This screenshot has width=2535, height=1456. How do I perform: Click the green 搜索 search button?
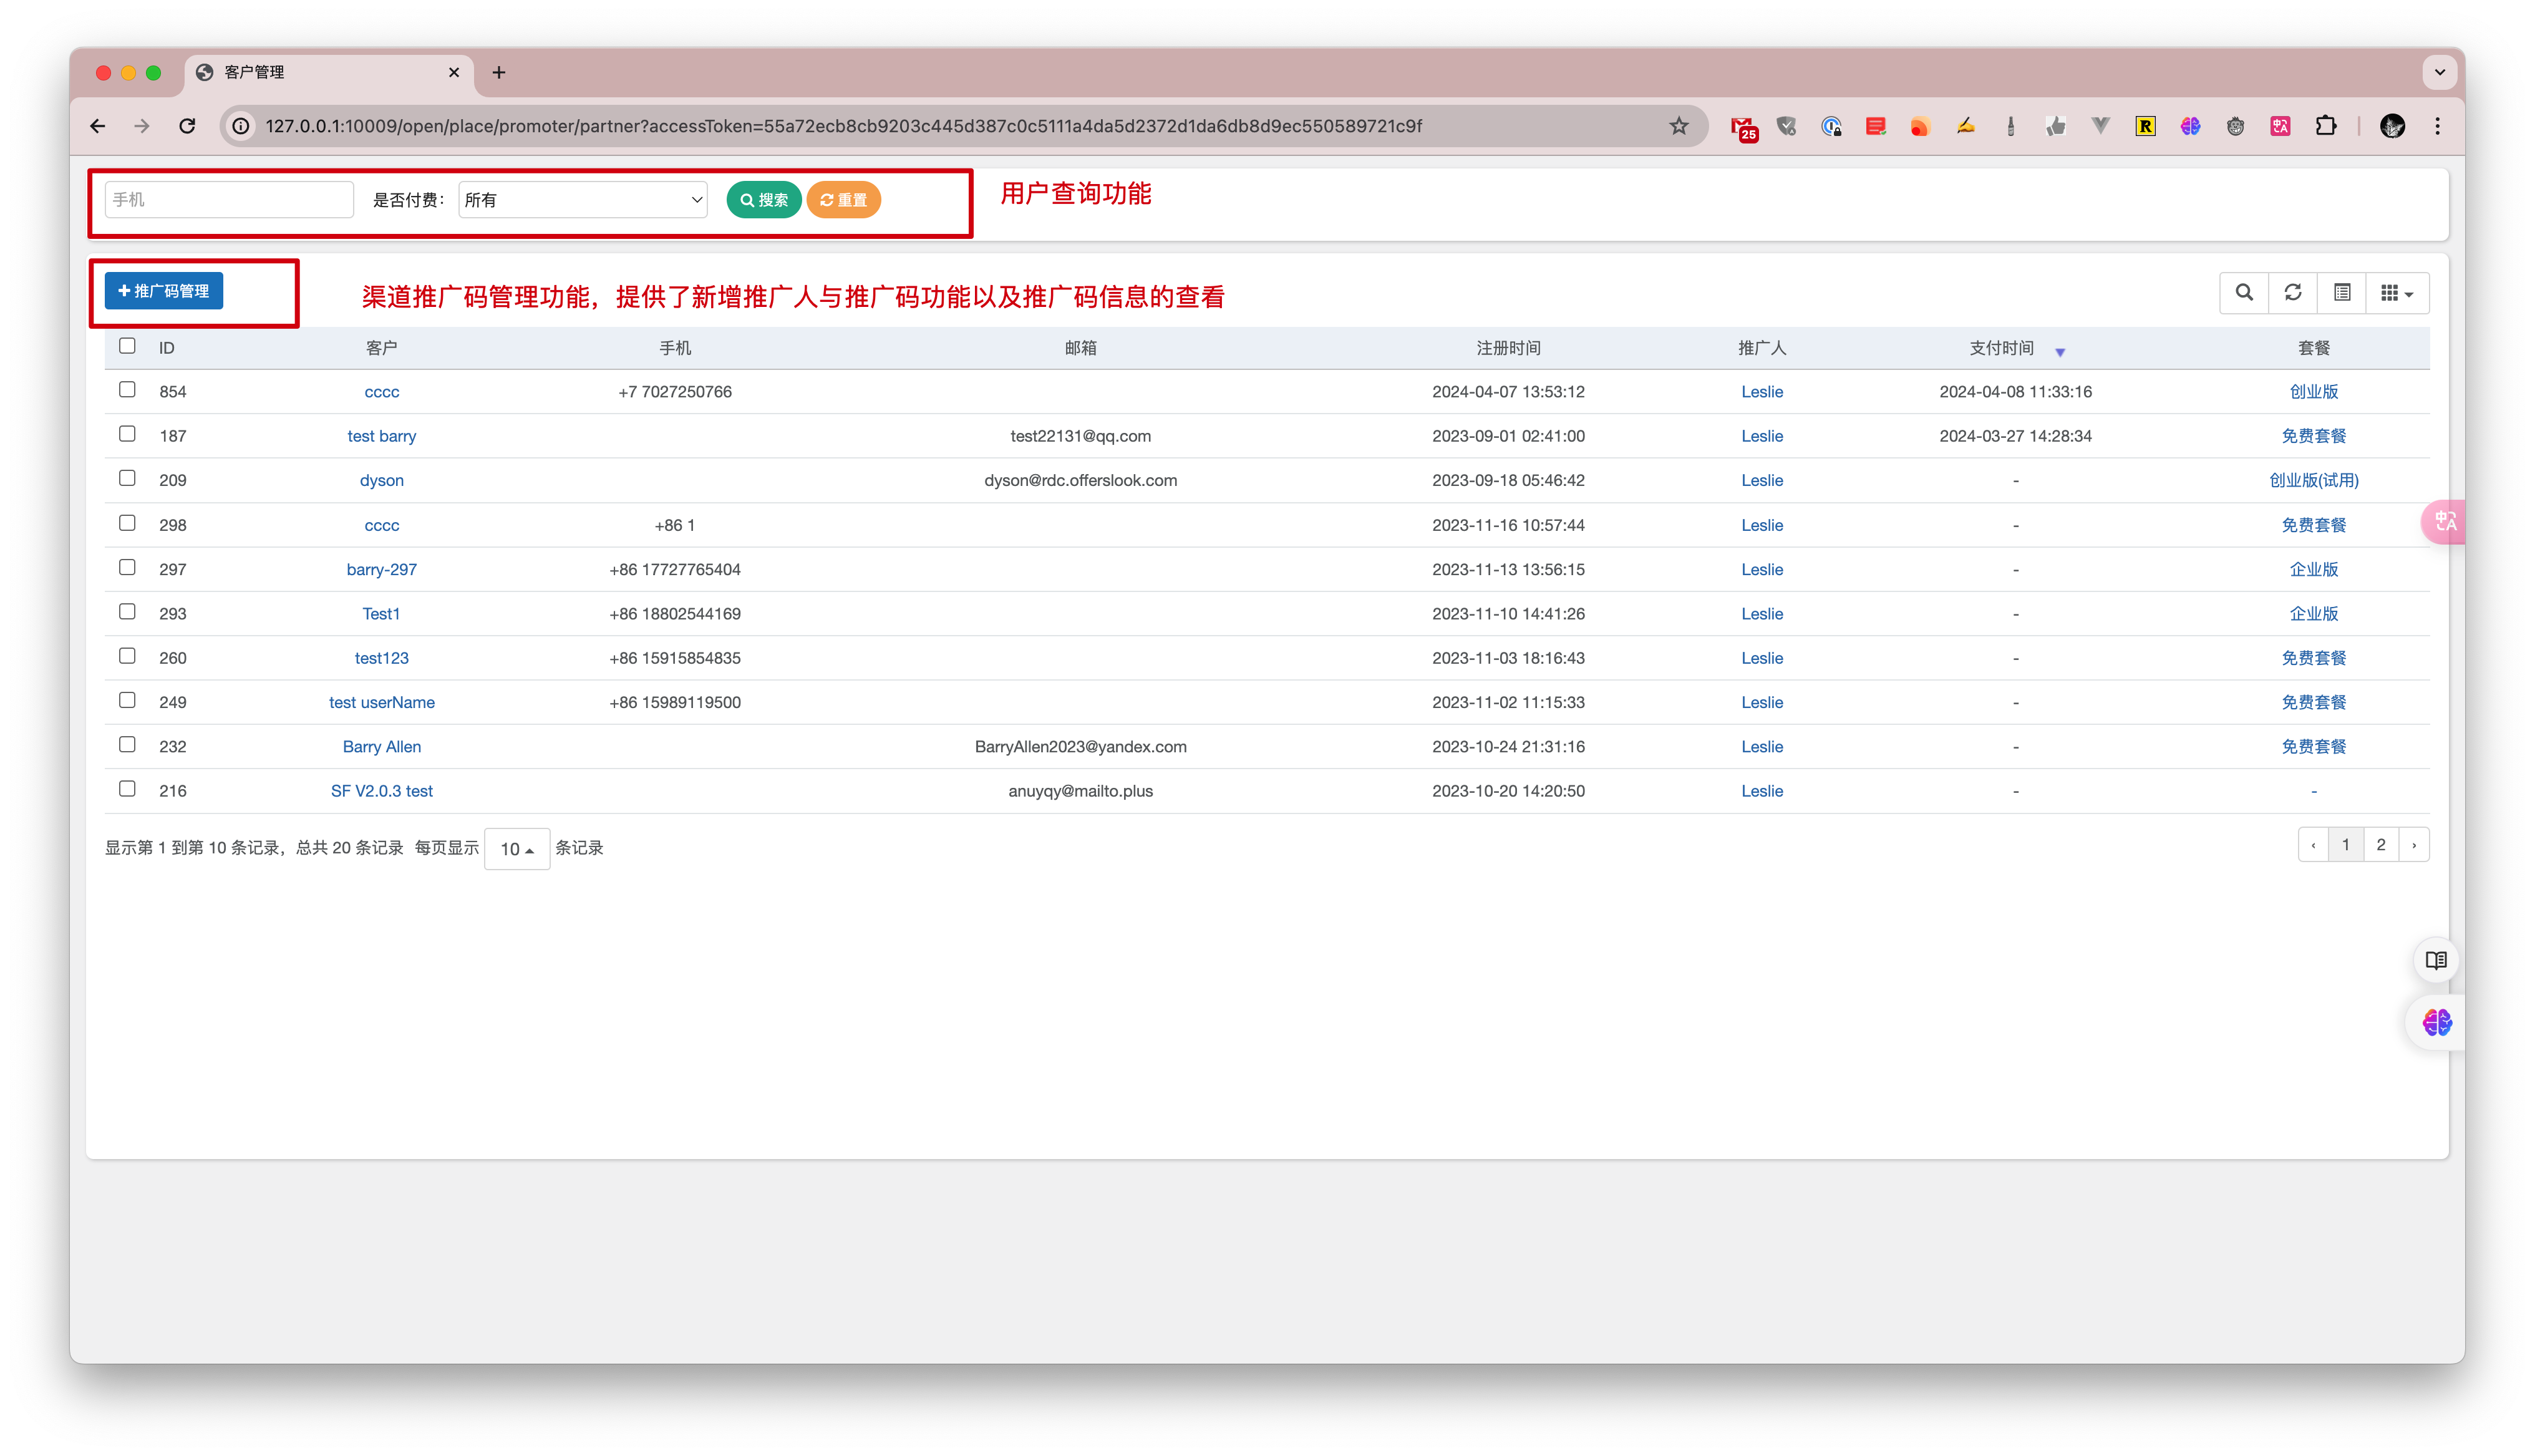[763, 200]
